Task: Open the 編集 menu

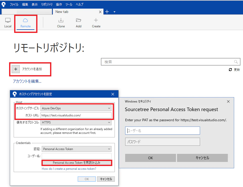Action: tap(25, 4)
